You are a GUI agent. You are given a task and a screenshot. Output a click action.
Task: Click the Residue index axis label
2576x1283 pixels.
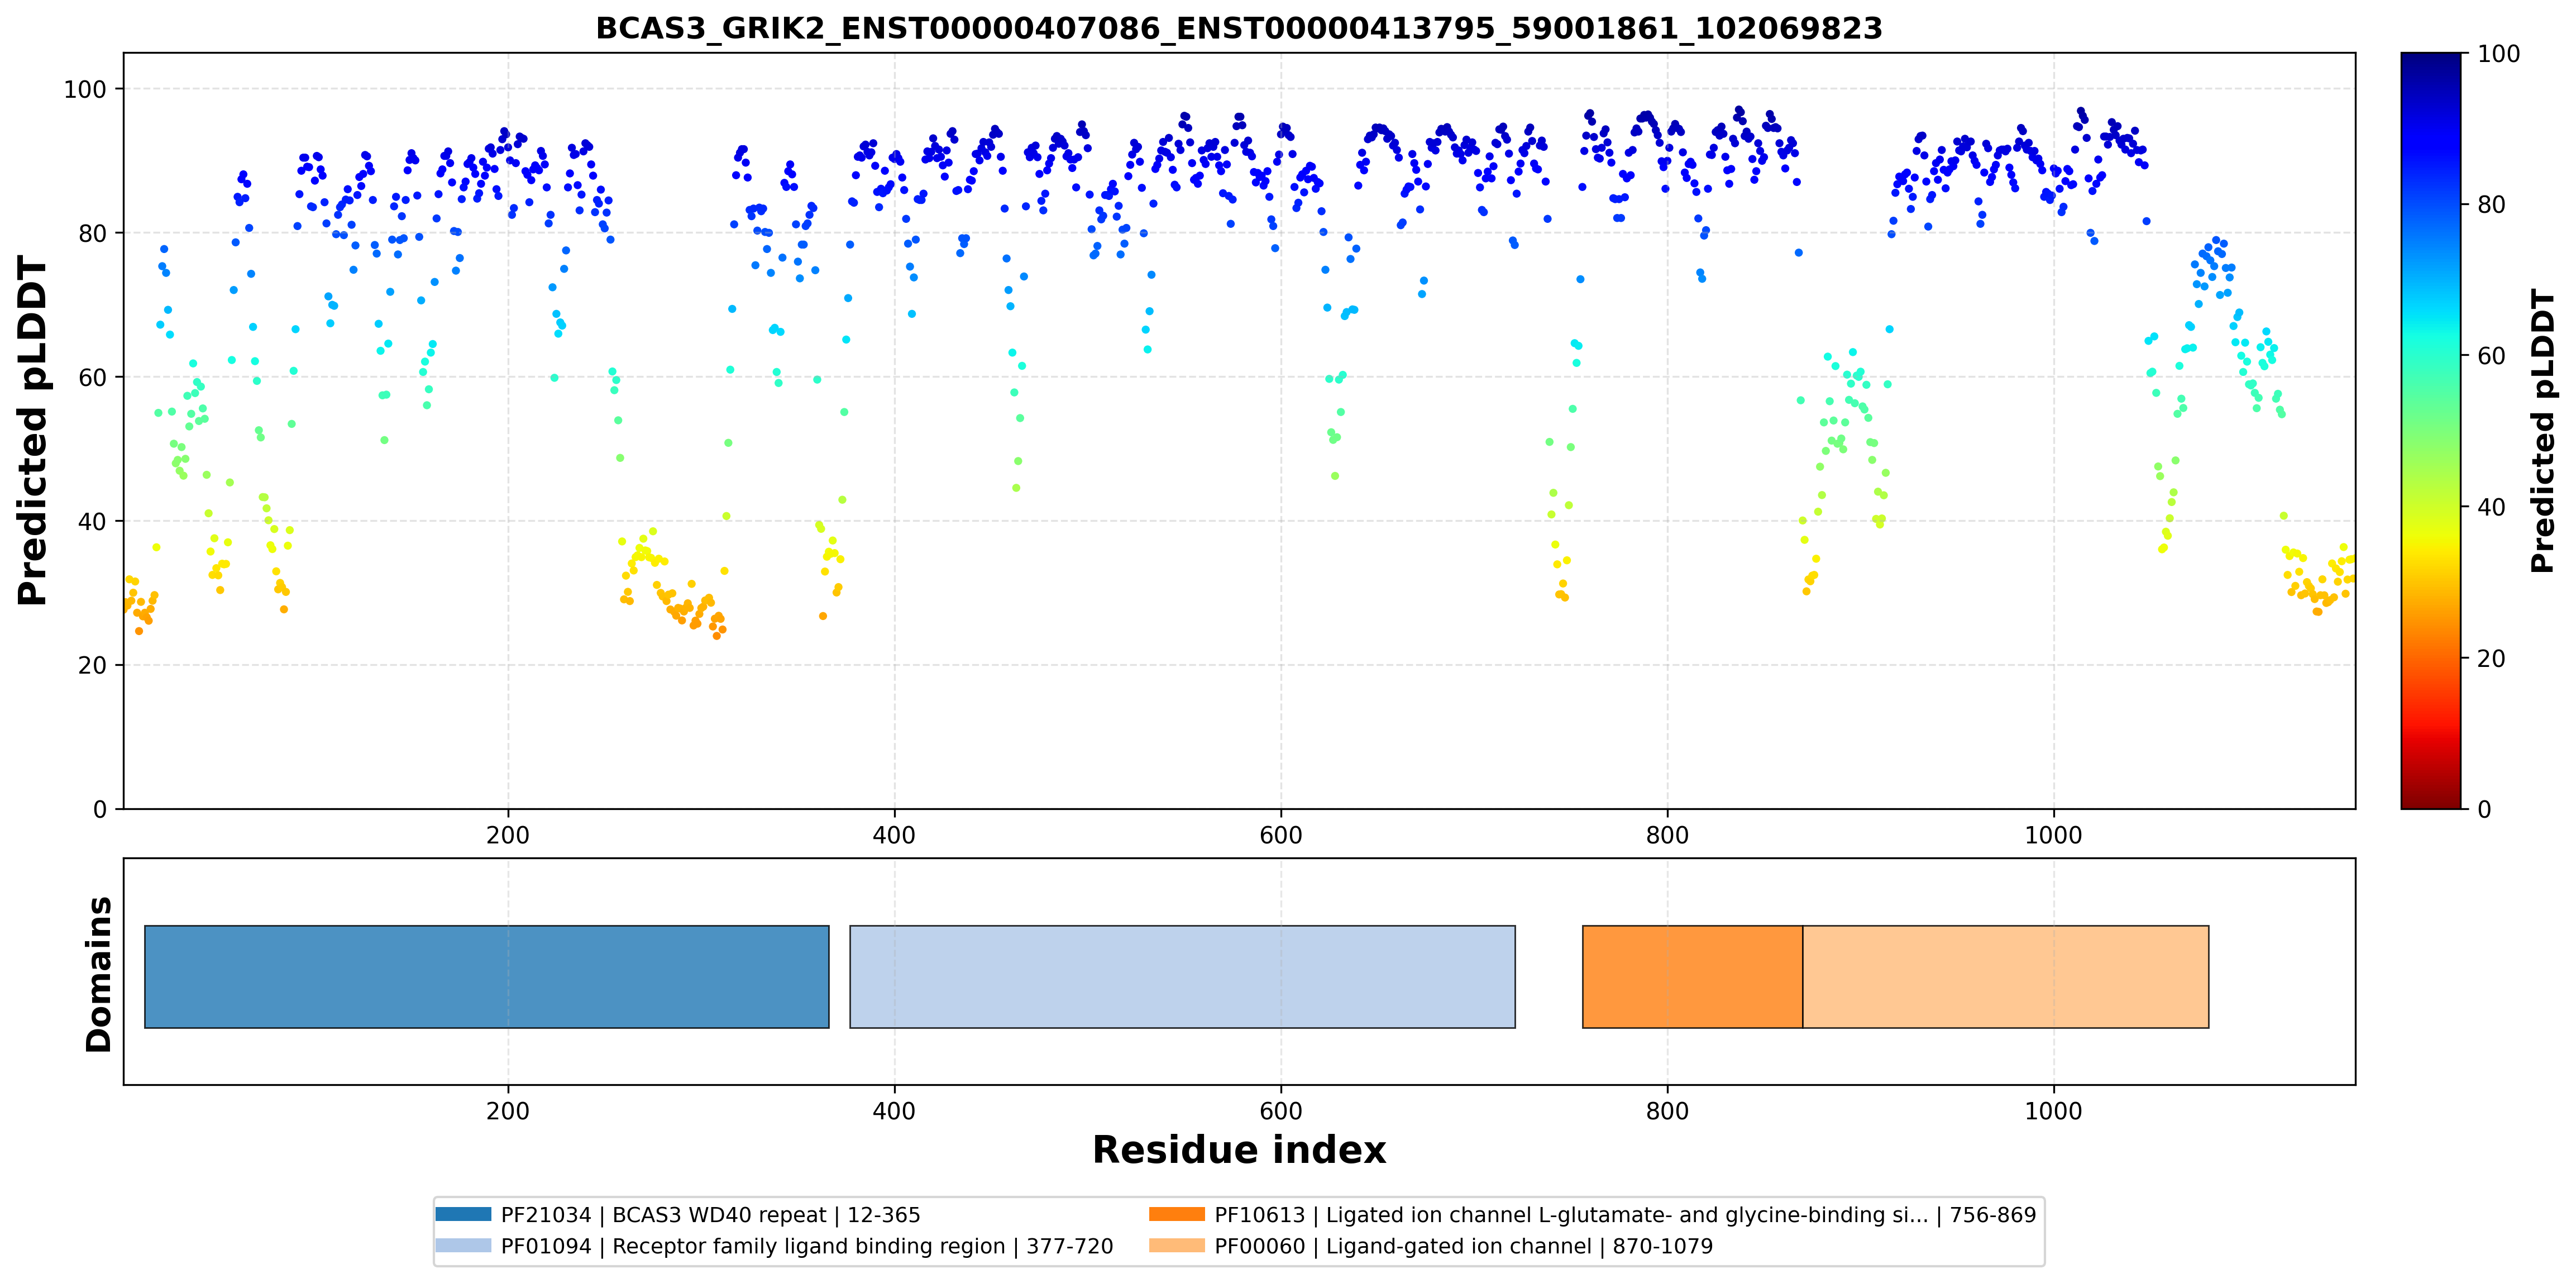pos(1239,1150)
